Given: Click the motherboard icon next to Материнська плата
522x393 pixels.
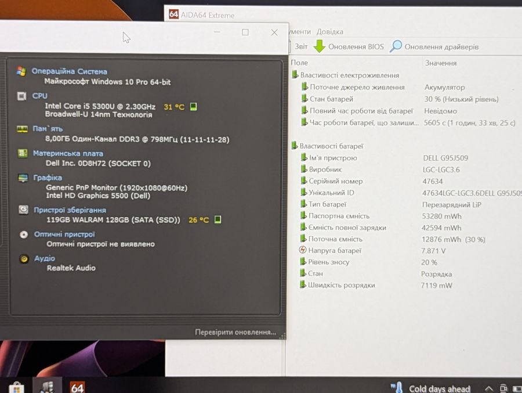Looking at the screenshot, I should coord(23,153).
